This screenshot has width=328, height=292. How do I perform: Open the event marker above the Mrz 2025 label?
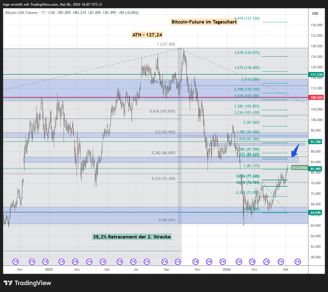75,262
